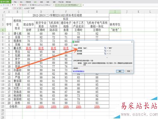
Task: Open the 开发工具 ribbon tab
Action: 61,2
